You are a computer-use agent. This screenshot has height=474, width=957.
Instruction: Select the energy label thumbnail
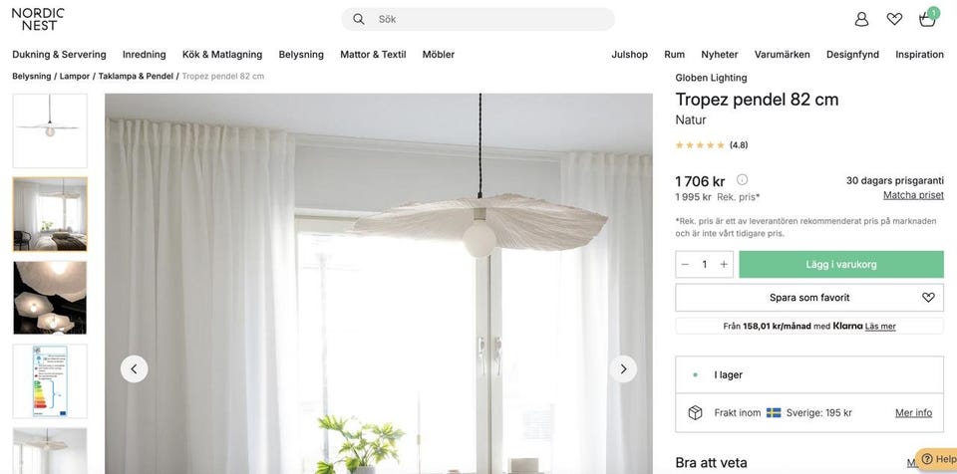click(x=50, y=381)
